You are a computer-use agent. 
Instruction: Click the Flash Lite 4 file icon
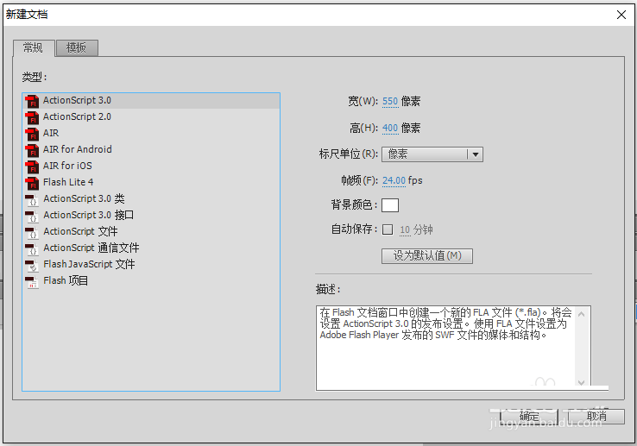(32, 183)
